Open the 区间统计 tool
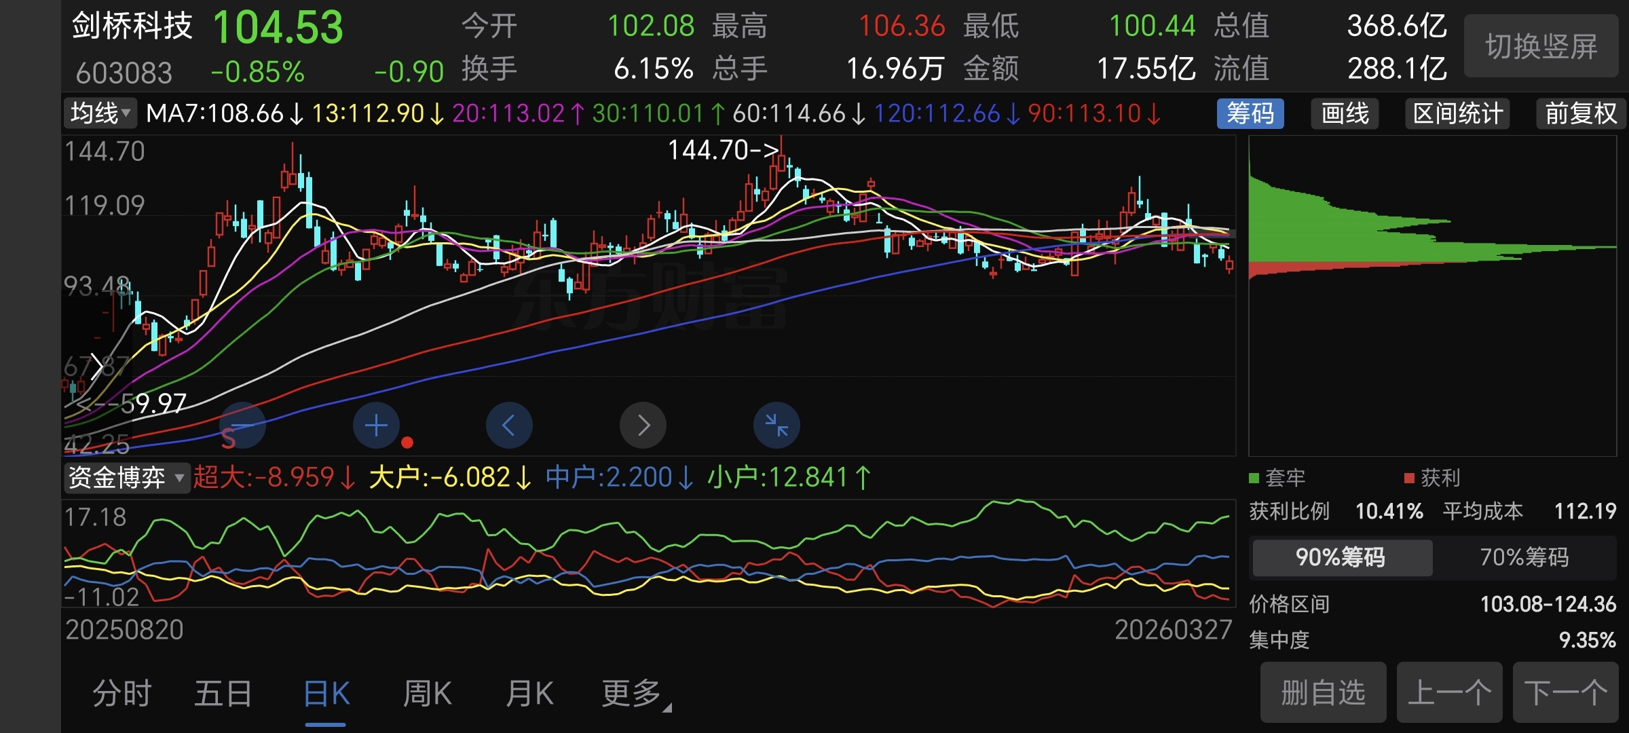 pos(1457,113)
